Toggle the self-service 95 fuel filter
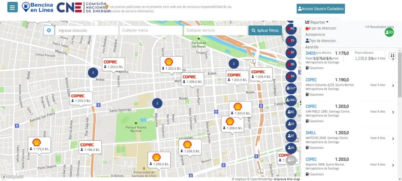 coord(291,64)
